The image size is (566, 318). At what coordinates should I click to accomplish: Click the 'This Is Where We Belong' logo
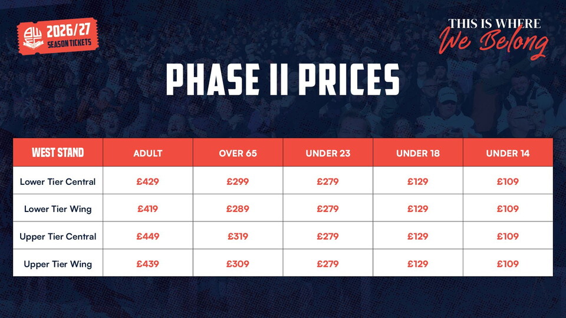(494, 37)
